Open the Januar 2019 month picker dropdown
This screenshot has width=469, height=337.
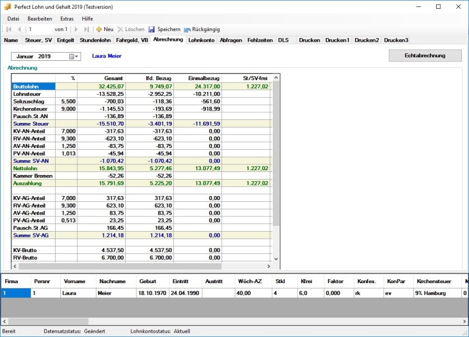click(74, 56)
